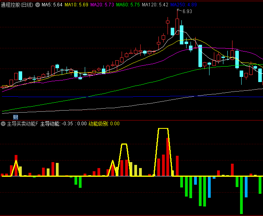Select the MA10: 5.69 label
This screenshot has width=263, height=216.
tap(76, 5)
